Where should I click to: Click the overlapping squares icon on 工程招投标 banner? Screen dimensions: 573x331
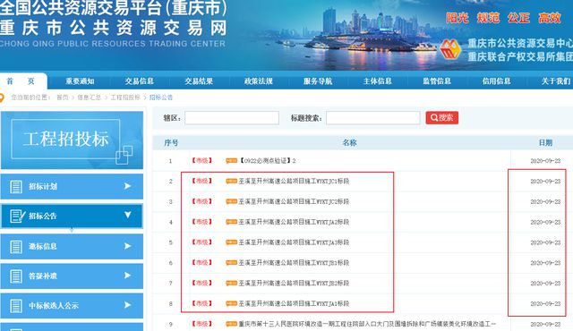(x=124, y=155)
